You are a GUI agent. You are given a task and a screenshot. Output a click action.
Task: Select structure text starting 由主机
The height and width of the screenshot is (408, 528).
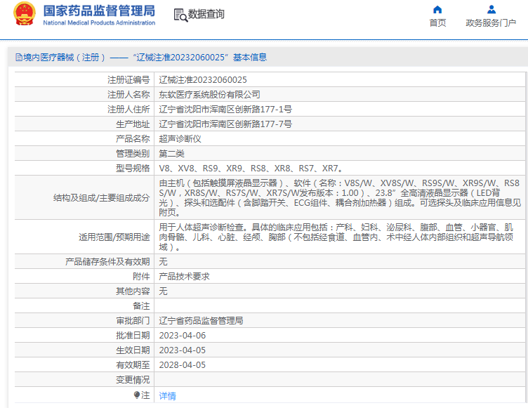(340, 198)
